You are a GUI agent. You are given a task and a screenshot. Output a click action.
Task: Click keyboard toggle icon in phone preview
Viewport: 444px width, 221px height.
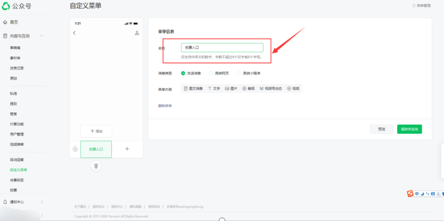[75, 149]
